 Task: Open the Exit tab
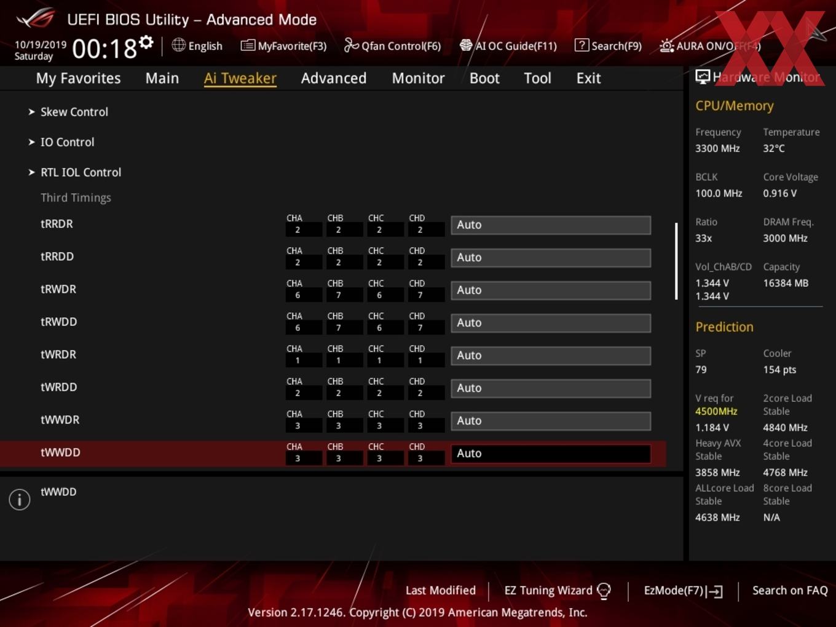(588, 78)
